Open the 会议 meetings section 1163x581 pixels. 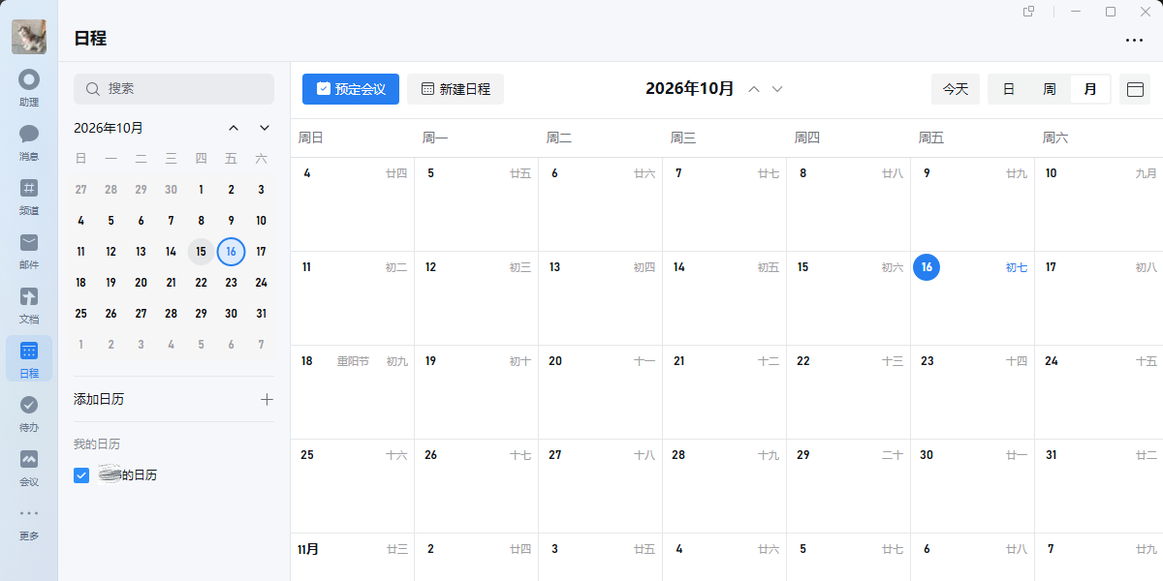[x=29, y=467]
